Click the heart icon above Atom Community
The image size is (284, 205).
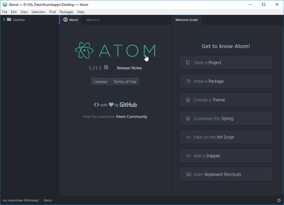(111, 105)
